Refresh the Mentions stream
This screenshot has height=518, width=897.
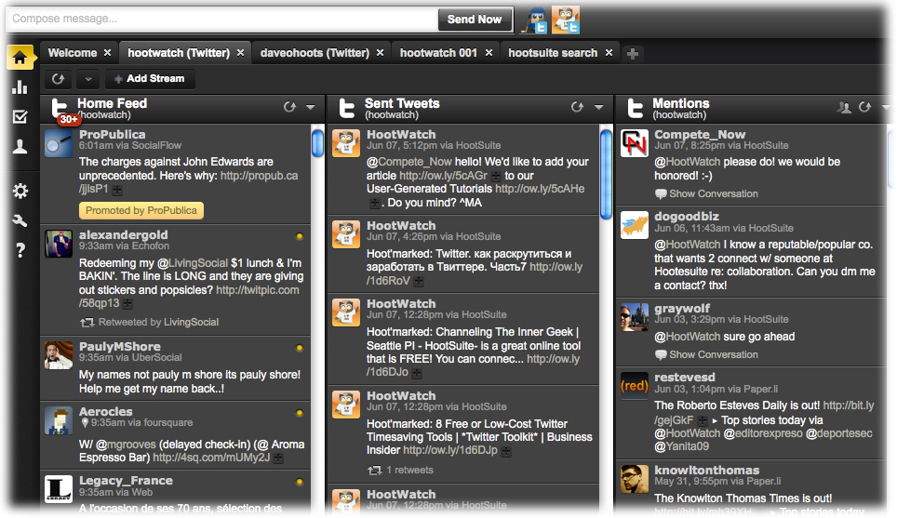click(865, 107)
